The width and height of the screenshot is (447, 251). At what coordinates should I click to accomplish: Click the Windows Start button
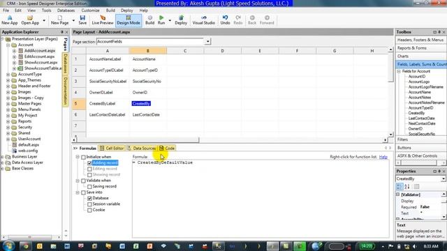click(x=8, y=246)
